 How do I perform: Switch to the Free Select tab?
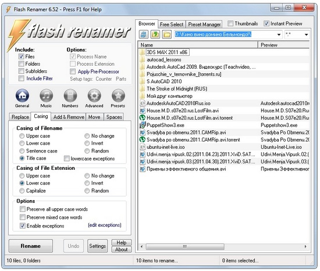pos(172,24)
